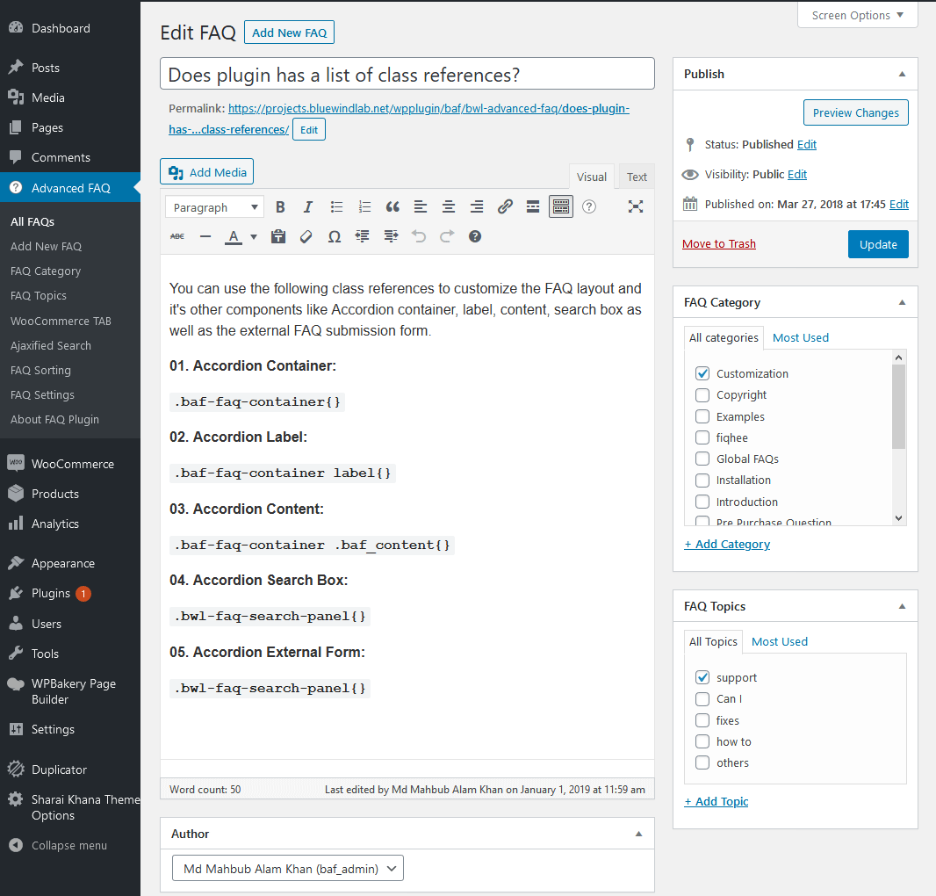Uncheck the support topic

(x=702, y=677)
